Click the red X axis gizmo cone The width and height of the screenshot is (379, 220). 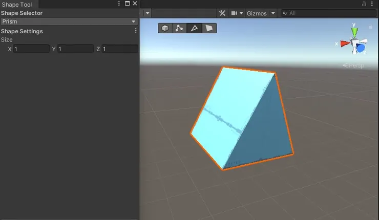click(x=345, y=43)
